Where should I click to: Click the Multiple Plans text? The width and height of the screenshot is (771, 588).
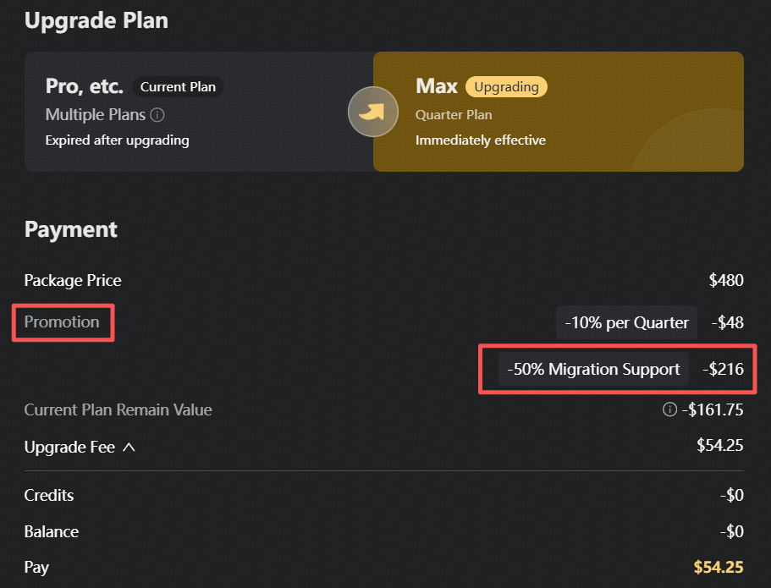(96, 114)
